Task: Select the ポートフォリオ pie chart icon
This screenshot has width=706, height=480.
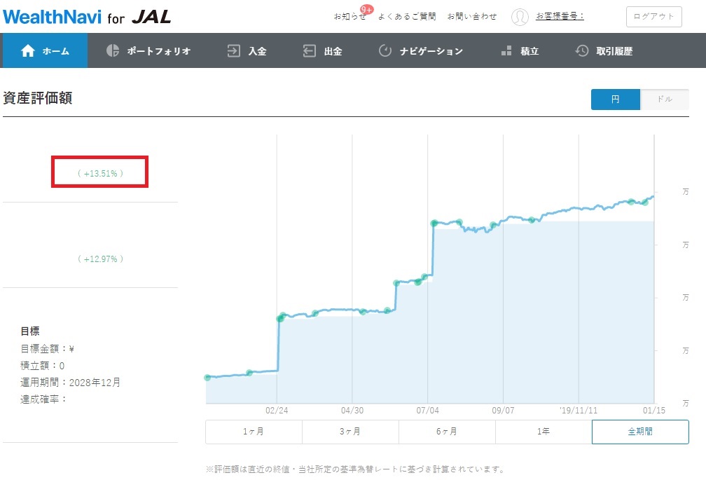Action: tap(112, 50)
